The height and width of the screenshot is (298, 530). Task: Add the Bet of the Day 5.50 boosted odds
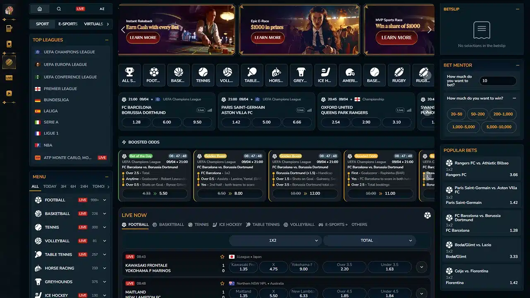[x=154, y=193]
